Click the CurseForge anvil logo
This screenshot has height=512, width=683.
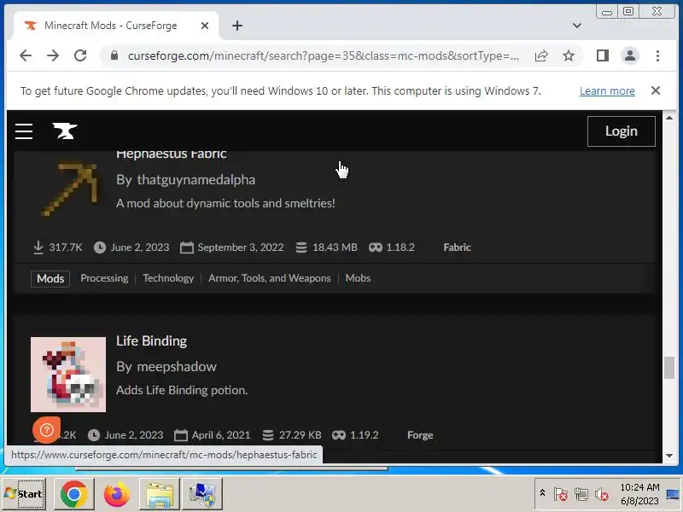pos(65,131)
